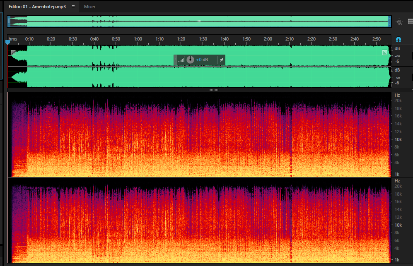The height and width of the screenshot is (266, 413).
Task: Click the blue headphones icon
Action: click(x=399, y=39)
